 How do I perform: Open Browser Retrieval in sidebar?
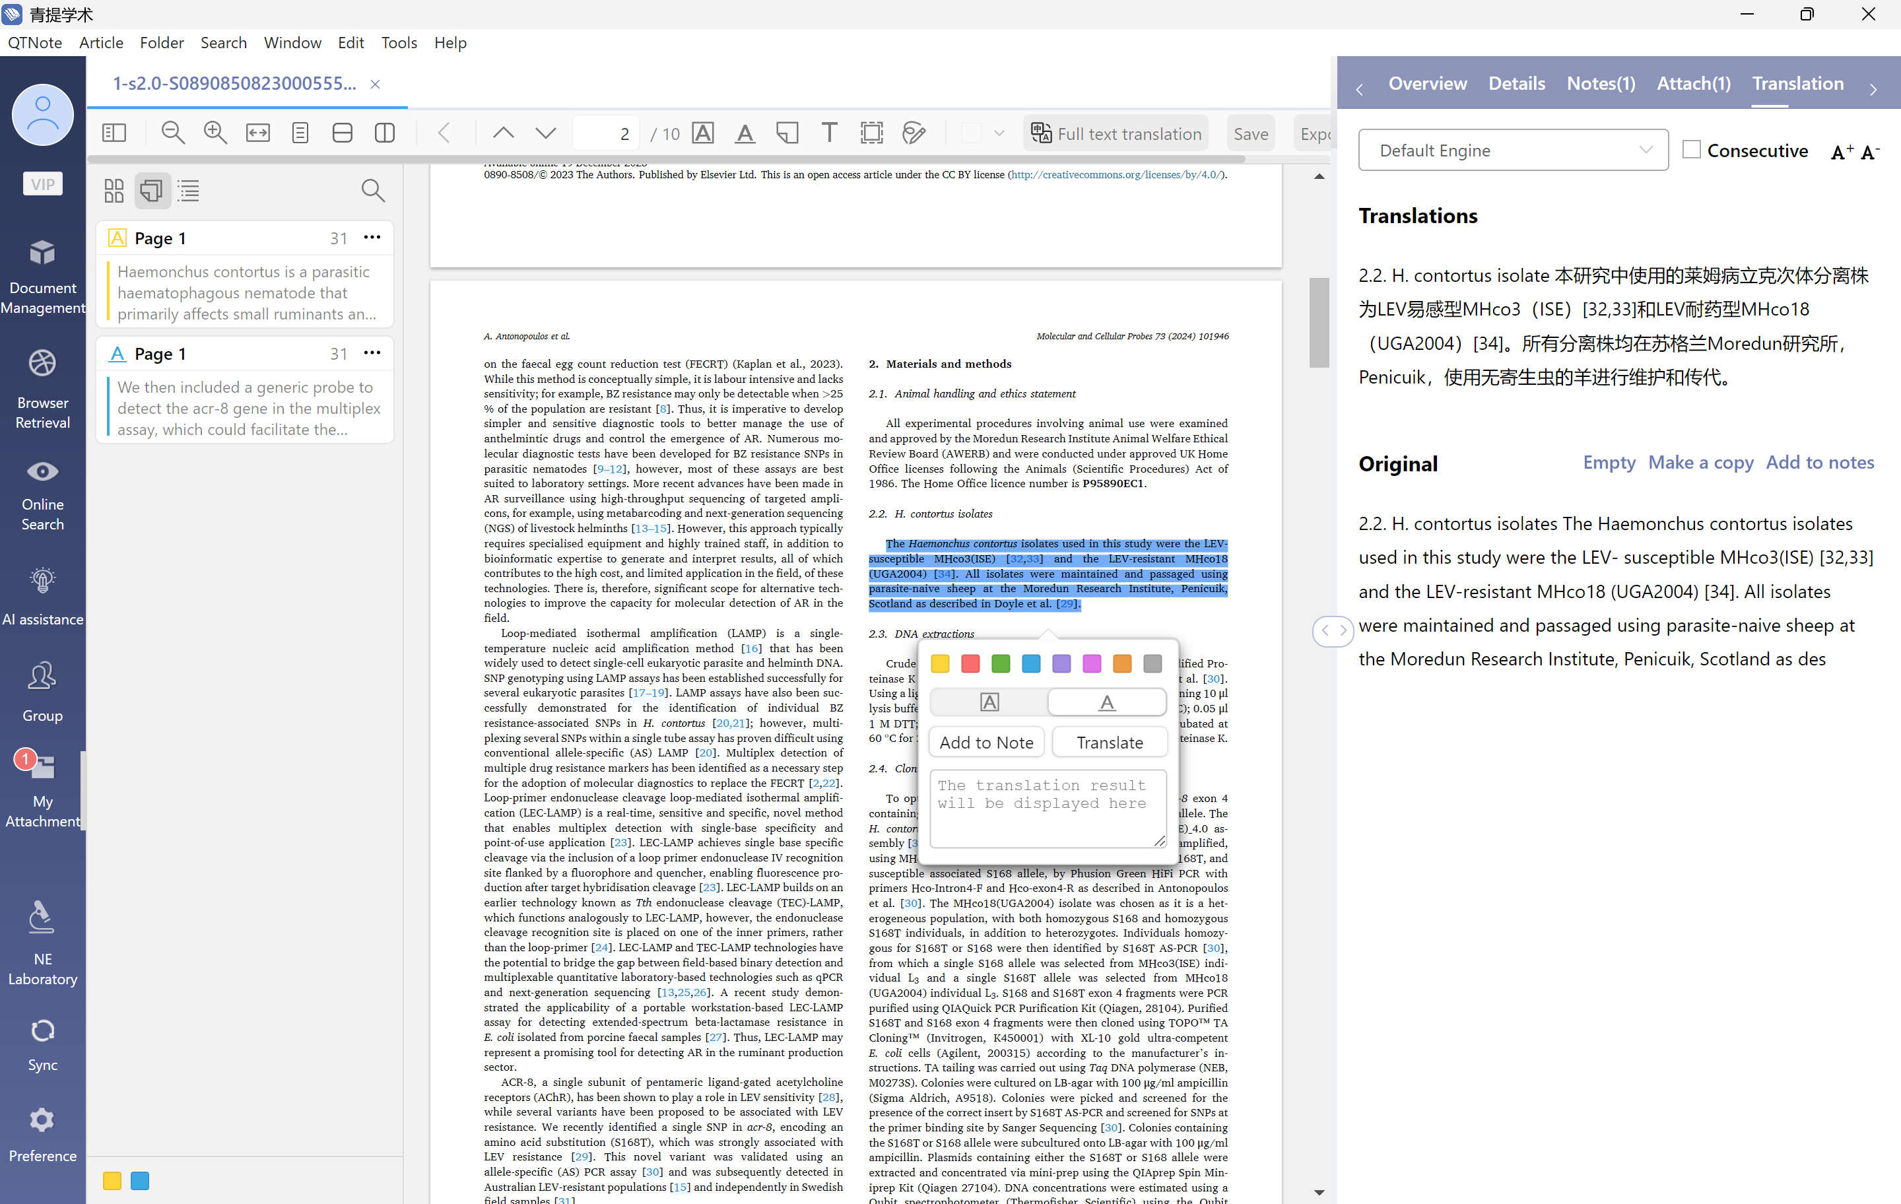43,388
